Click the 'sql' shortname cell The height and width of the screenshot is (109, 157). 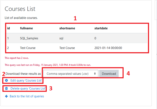click(62, 38)
